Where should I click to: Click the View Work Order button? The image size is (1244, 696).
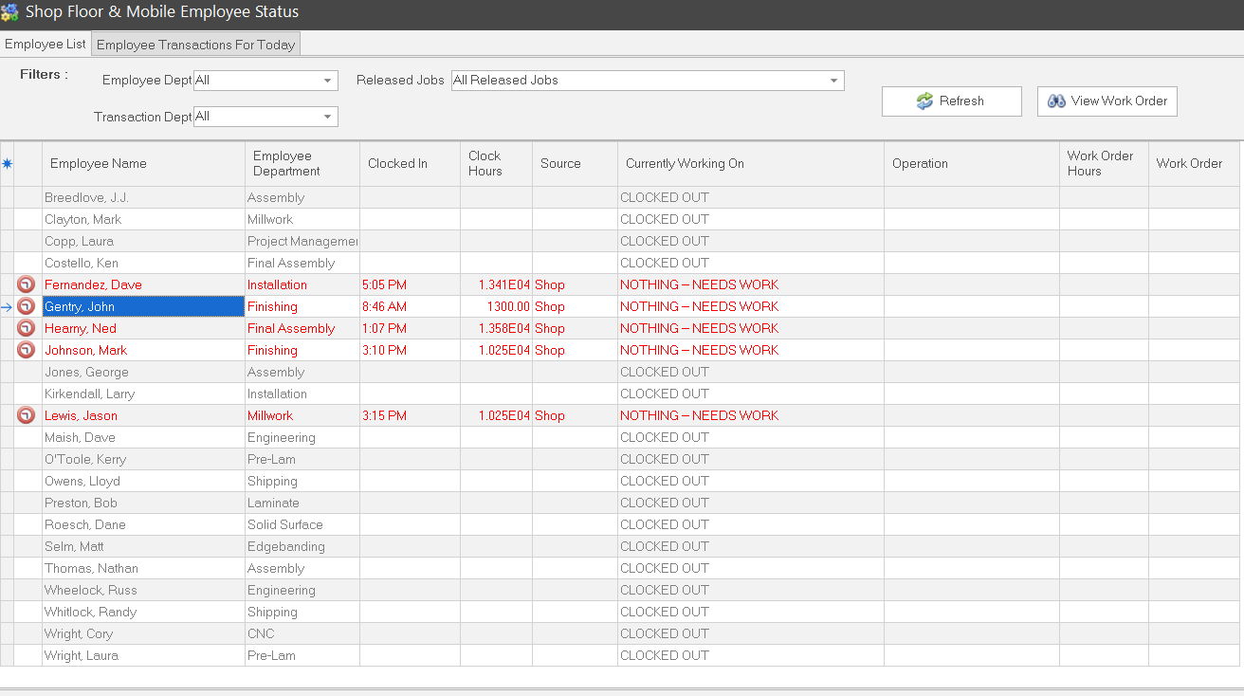point(1107,101)
